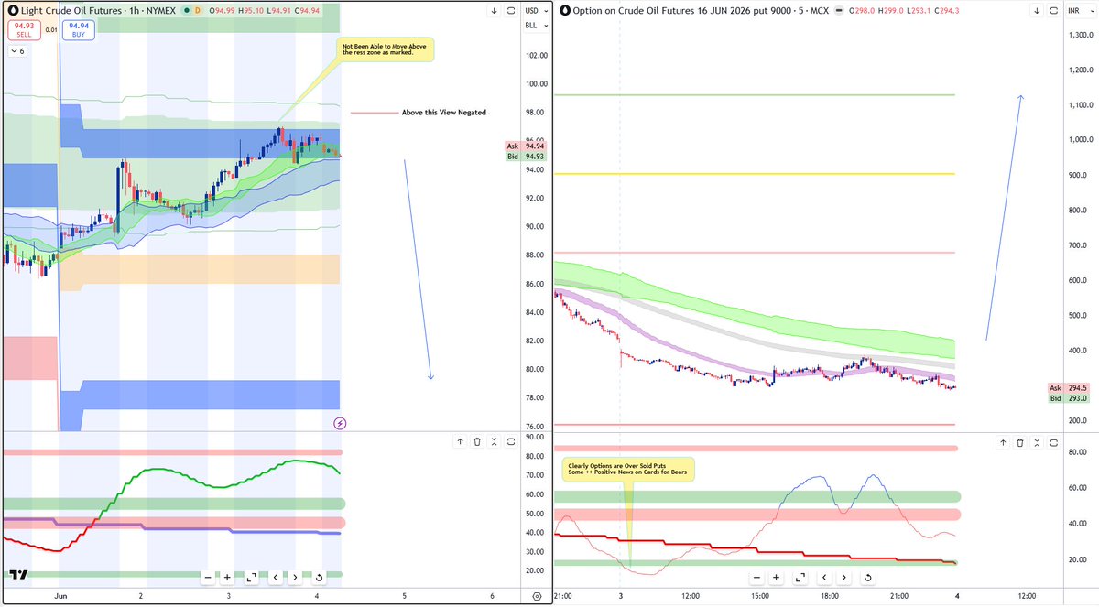Open the USD currency dropdown on left chart

[x=535, y=11]
